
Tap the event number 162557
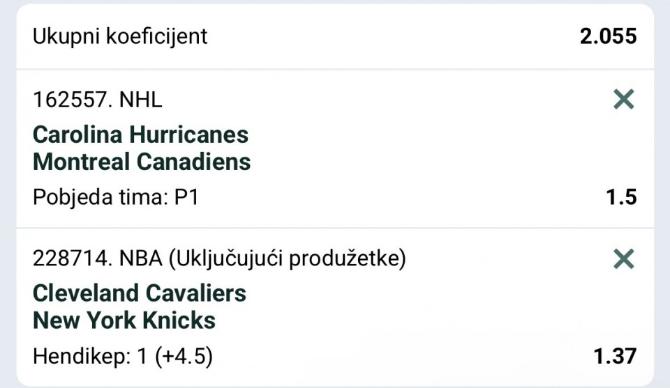click(x=71, y=100)
